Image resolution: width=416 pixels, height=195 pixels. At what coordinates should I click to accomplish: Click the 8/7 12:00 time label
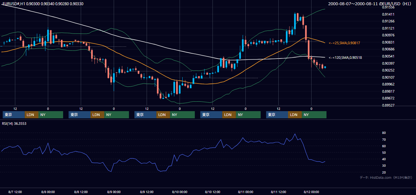tap(15, 192)
